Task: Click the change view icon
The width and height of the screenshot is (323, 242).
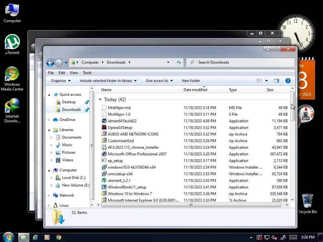Action: coord(259,81)
